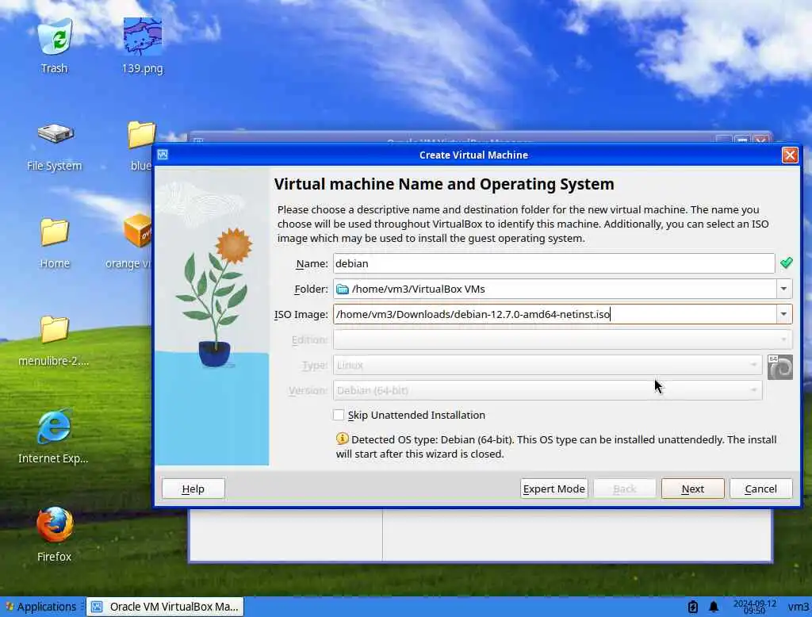Open the Version dropdown showing Debian (64-bit)
Screen dimensions: 812x617
tap(547, 390)
